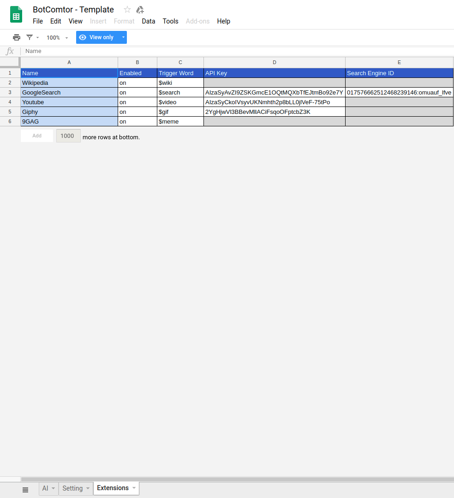Click the Enabled 'on' cell for 9GAG
The width and height of the screenshot is (454, 498).
[x=137, y=121]
